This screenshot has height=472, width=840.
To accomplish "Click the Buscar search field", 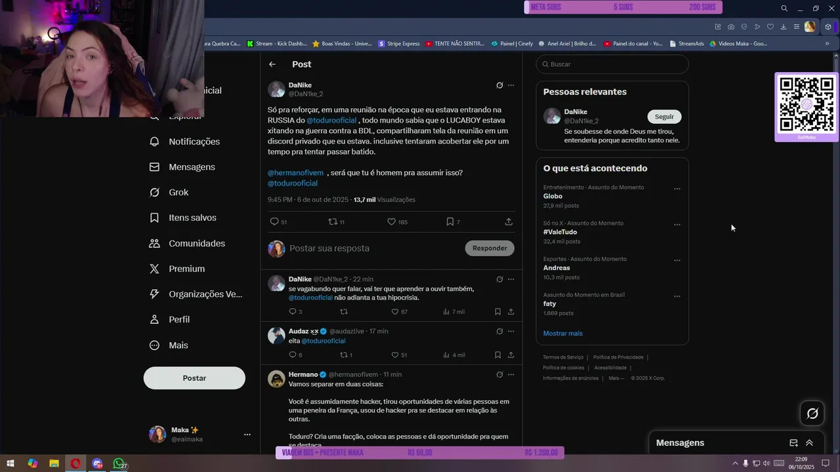I will click(612, 64).
